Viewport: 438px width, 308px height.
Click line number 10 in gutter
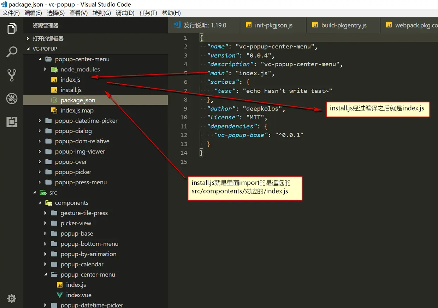(184, 117)
